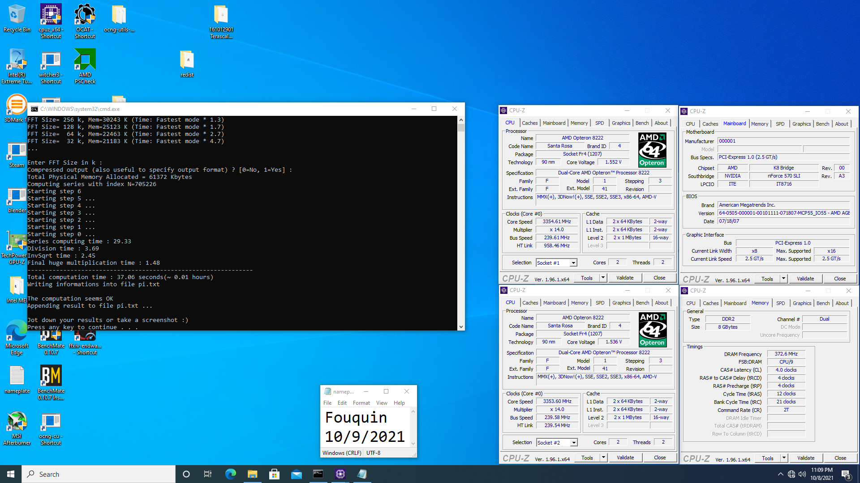Open Intel ME folder icon
Screen dimensions: 860x483
(16, 290)
